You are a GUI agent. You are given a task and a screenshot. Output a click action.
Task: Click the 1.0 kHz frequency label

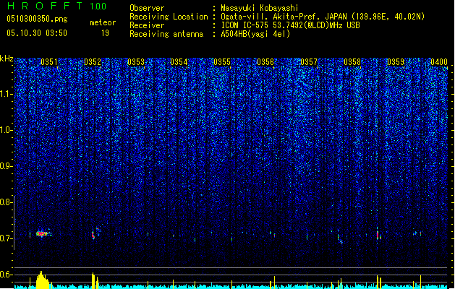[x=6, y=130]
